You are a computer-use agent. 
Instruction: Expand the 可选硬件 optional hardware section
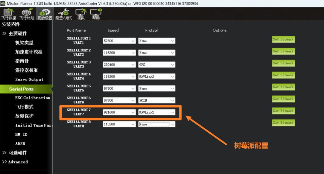(14, 153)
